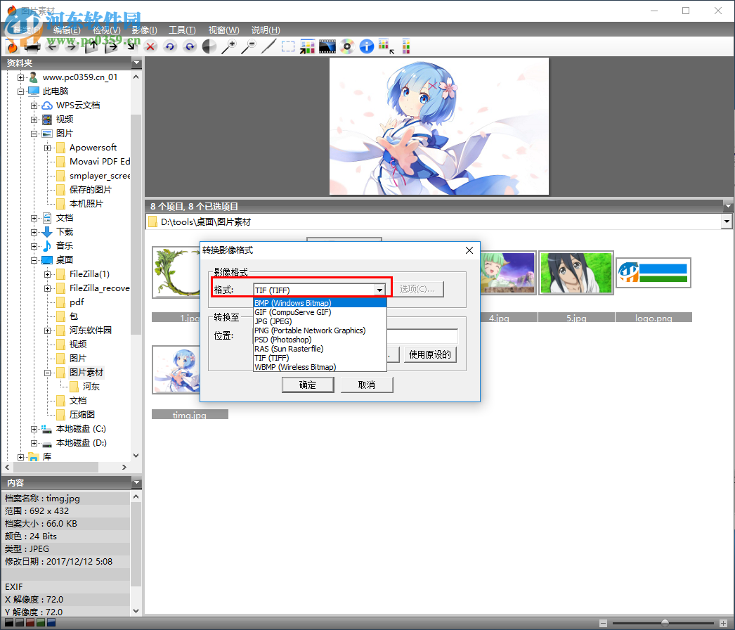Screen dimensions: 735x630
Task: Open the 检视(V) menu
Action: [x=106, y=30]
